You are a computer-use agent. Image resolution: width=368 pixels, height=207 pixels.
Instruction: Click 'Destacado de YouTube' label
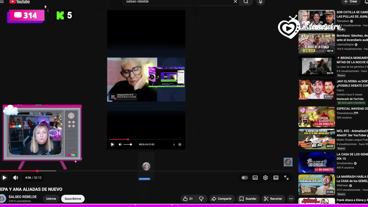350,99
